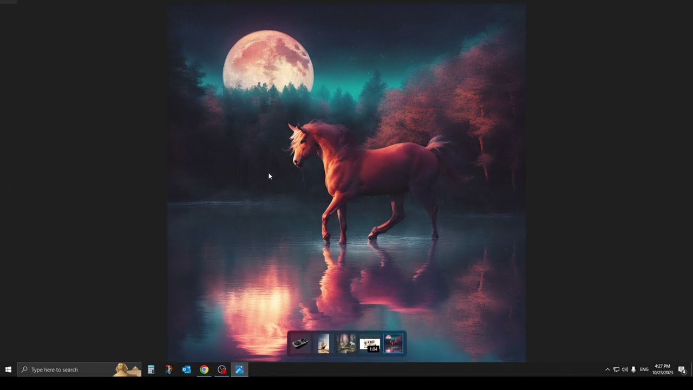693x390 pixels.
Task: Expand the hidden system tray icons chevron
Action: click(x=607, y=369)
